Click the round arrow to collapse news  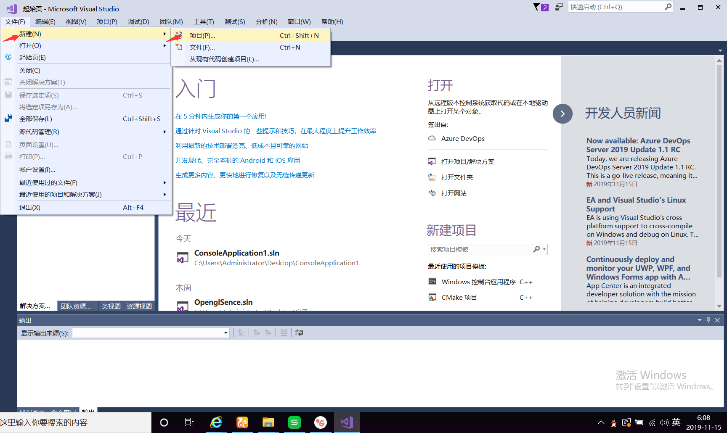click(562, 114)
